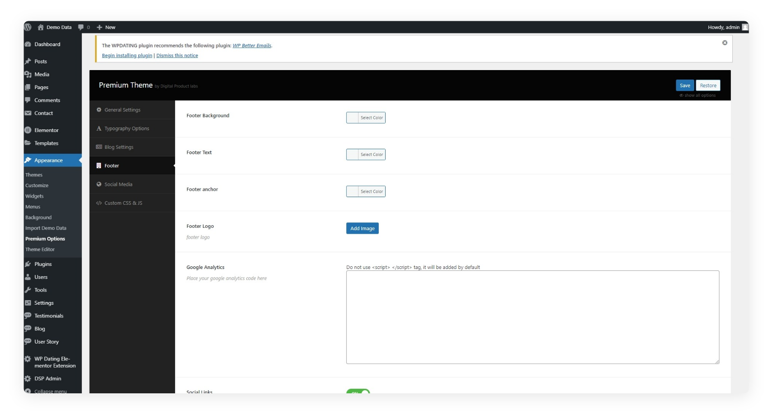This screenshot has width=773, height=420.
Task: Open Footer anchor color picker
Action: coord(366,191)
